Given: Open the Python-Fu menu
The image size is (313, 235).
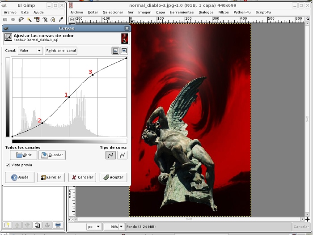Looking at the screenshot, I should coord(242,12).
